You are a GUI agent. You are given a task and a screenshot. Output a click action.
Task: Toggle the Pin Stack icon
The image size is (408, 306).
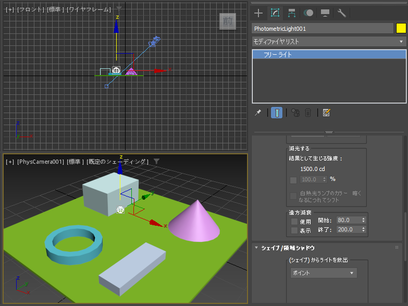258,113
